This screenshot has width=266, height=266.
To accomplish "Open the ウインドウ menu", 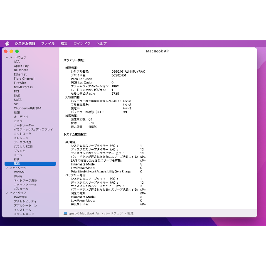I will click(82, 44).
